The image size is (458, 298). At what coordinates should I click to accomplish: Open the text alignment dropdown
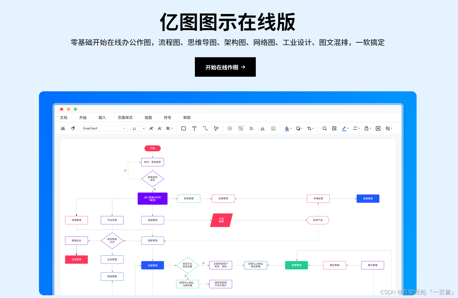(x=169, y=128)
